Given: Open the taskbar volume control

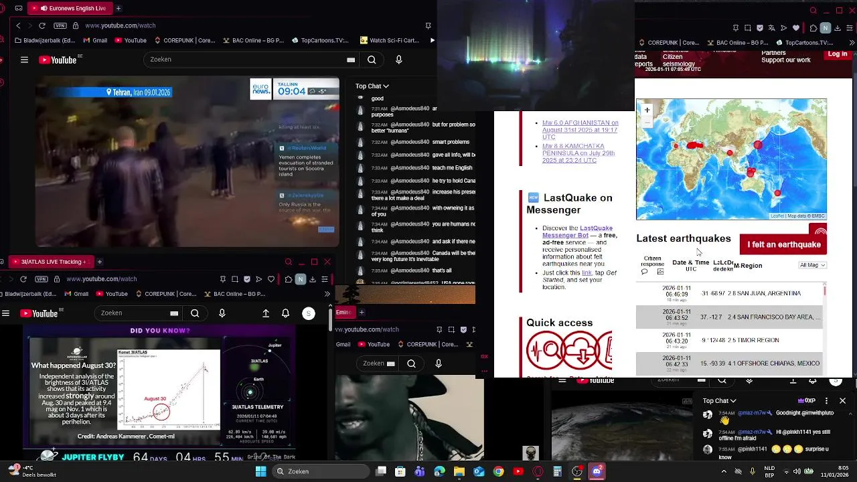Looking at the screenshot, I should pos(797,471).
